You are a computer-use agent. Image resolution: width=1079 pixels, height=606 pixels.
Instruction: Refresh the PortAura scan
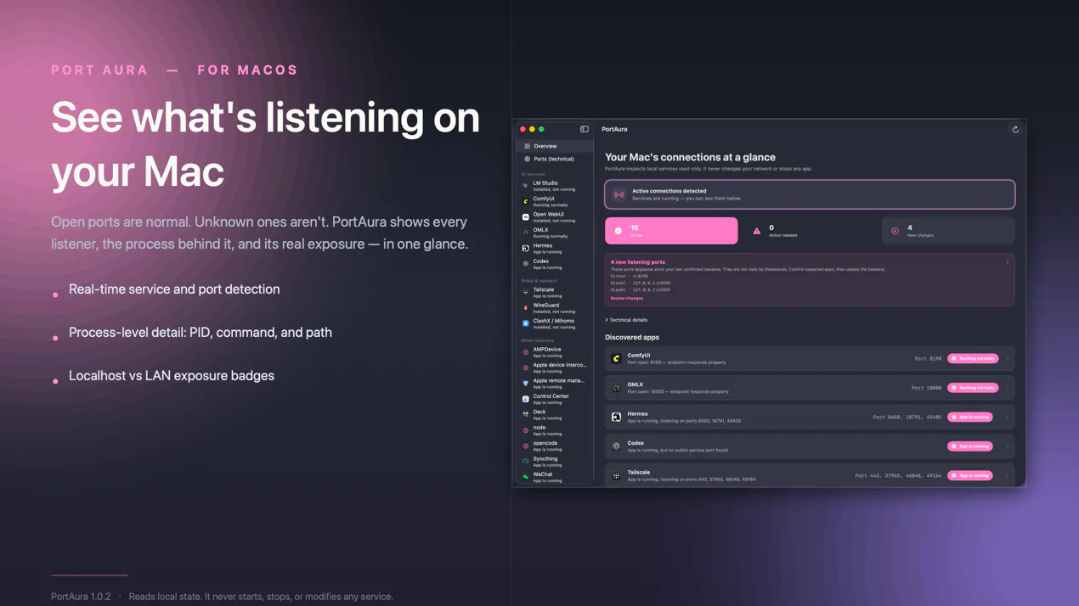(1015, 130)
